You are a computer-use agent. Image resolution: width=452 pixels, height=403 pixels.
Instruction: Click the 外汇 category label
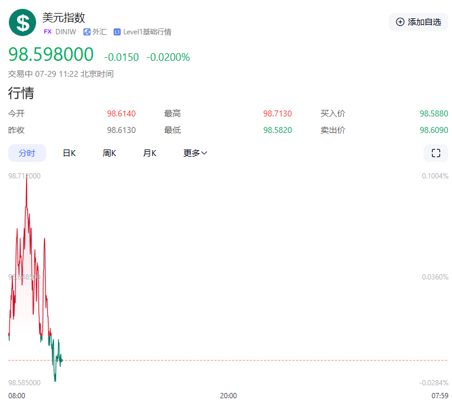99,32
